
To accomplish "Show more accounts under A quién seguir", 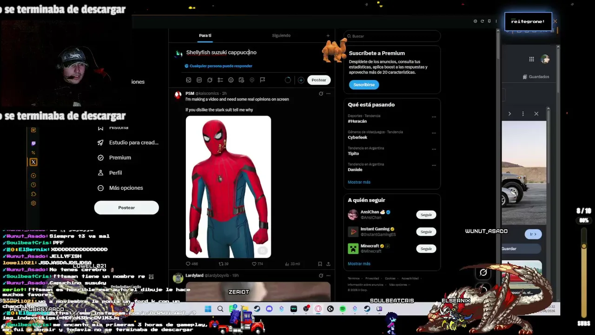I will pos(359,264).
